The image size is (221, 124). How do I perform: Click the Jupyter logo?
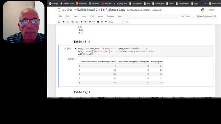point(65,10)
